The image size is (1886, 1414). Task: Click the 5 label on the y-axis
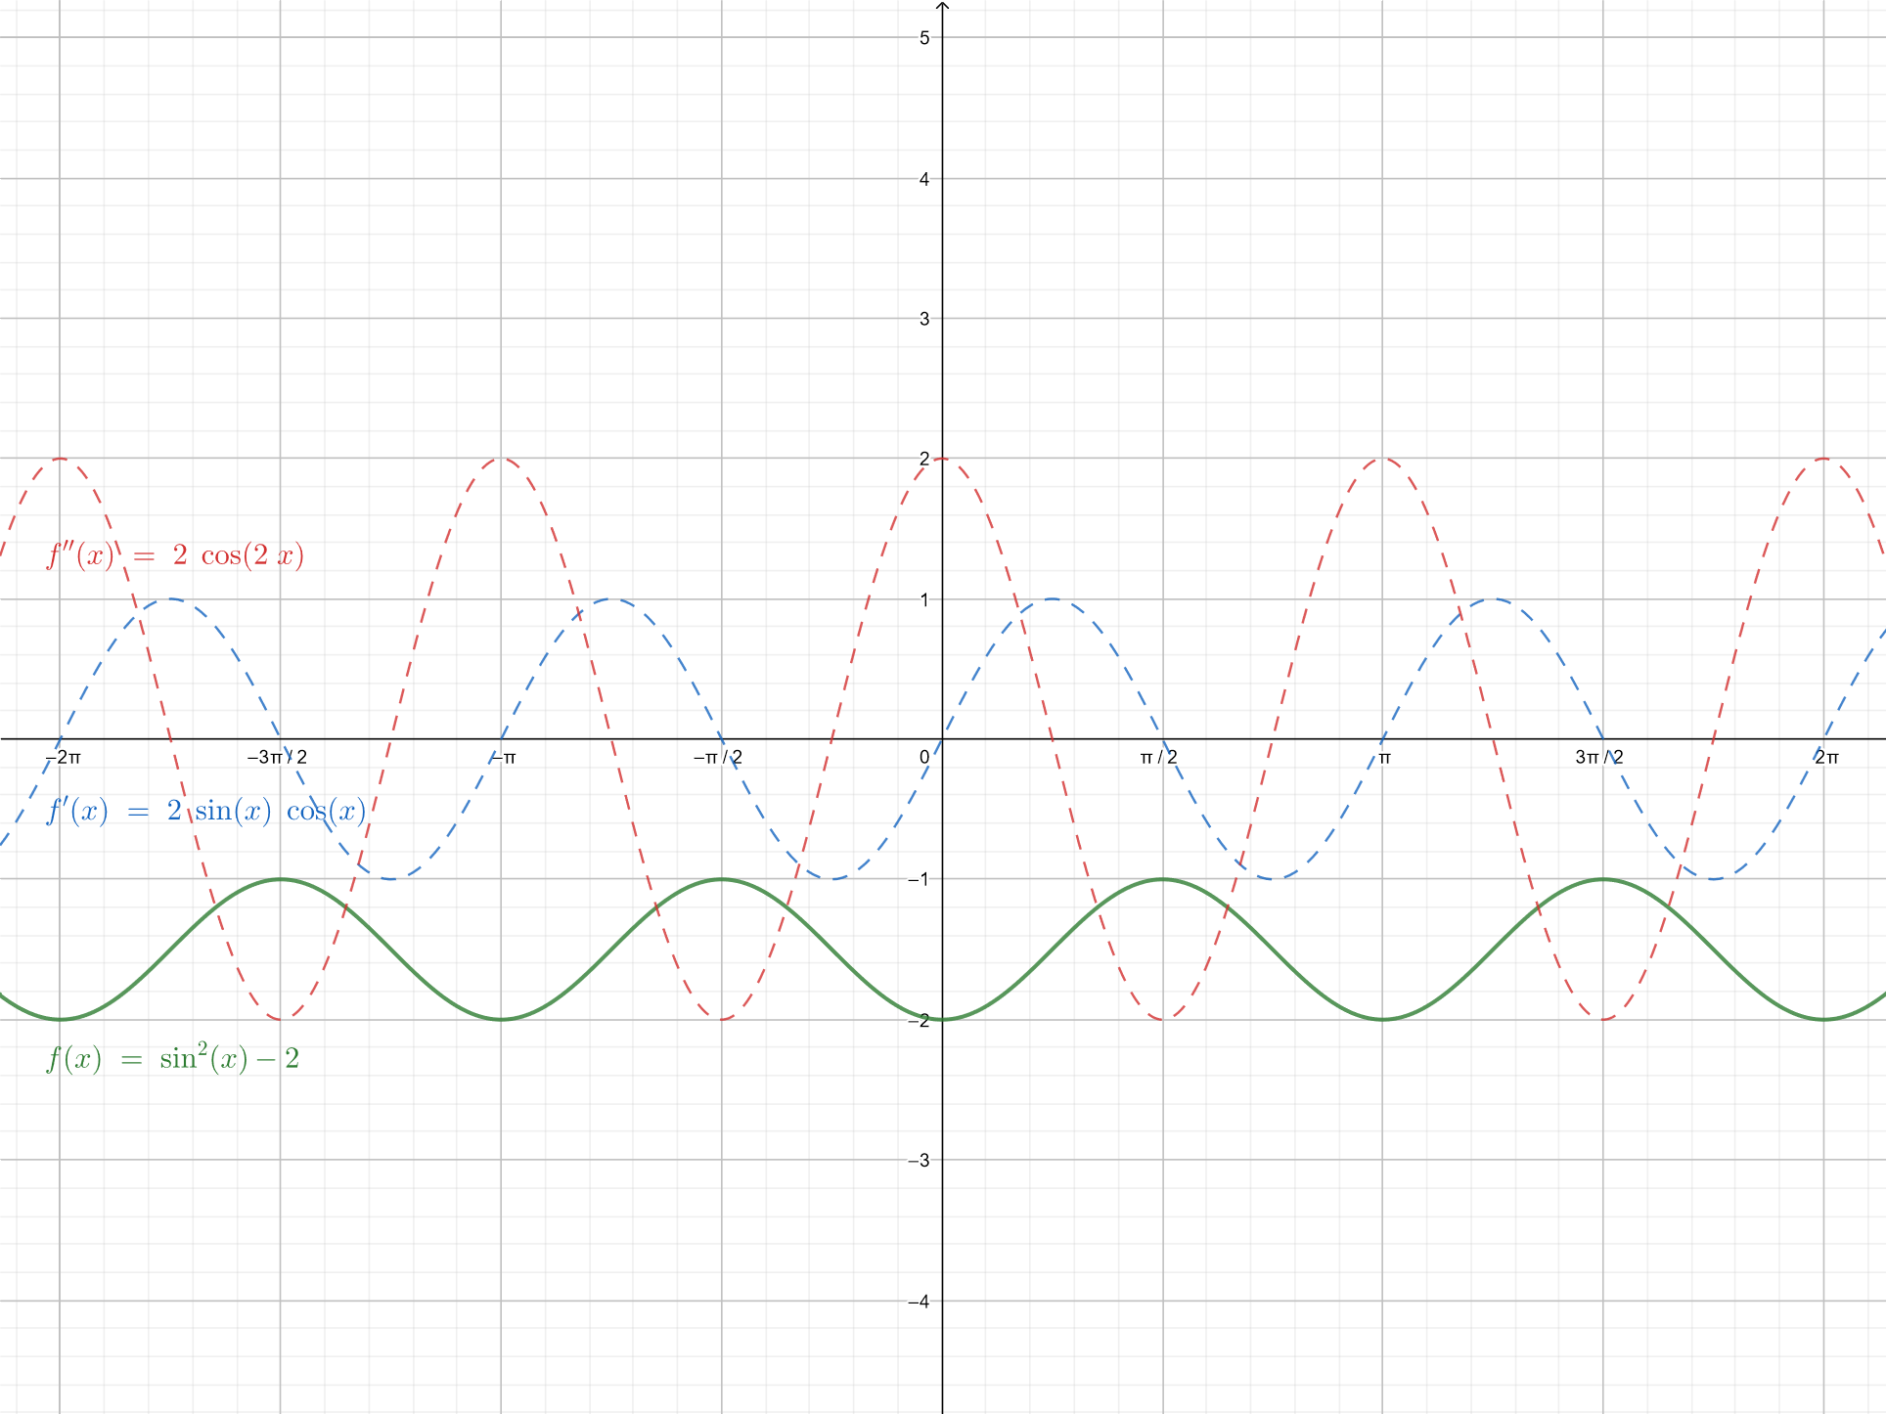click(x=924, y=38)
